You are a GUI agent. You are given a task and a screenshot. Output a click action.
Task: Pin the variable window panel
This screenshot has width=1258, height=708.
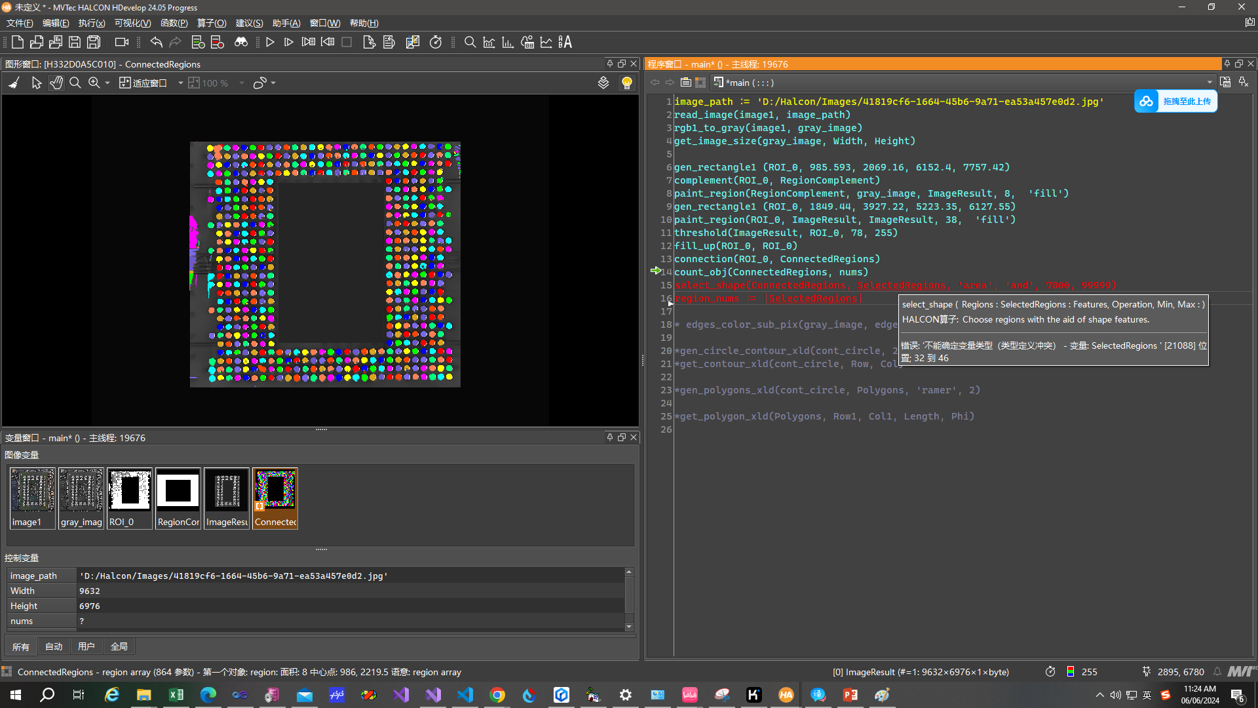tap(610, 437)
